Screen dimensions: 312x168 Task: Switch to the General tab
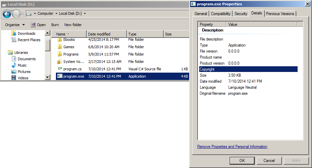[201, 14]
